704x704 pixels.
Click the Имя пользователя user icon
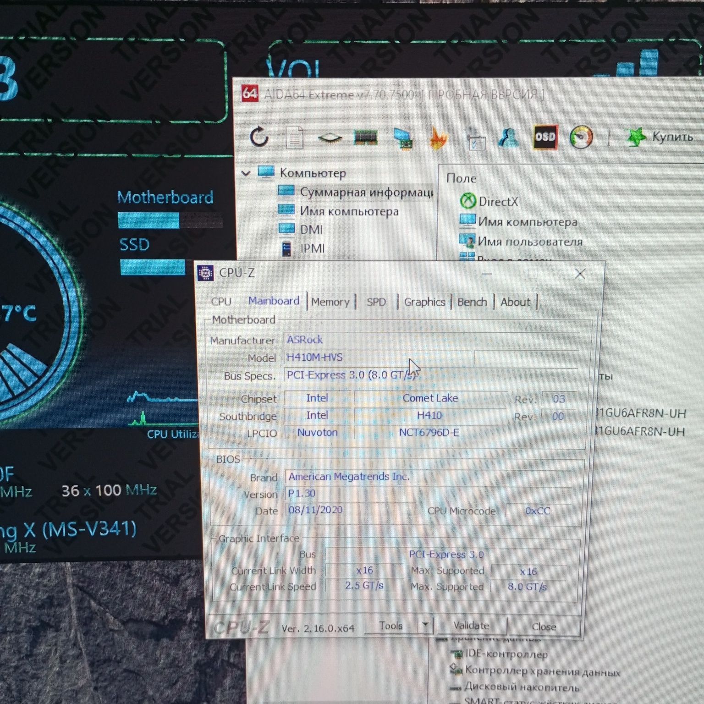coord(467,241)
